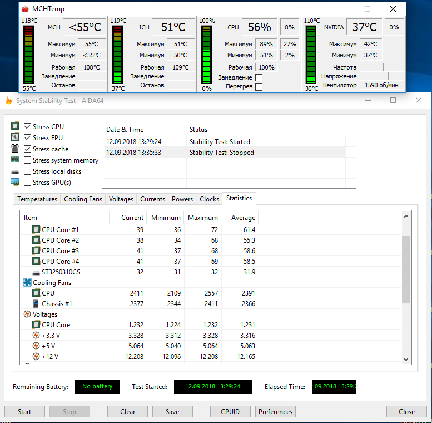Maximize the AIDA64 Stability Test window

(x=393, y=100)
